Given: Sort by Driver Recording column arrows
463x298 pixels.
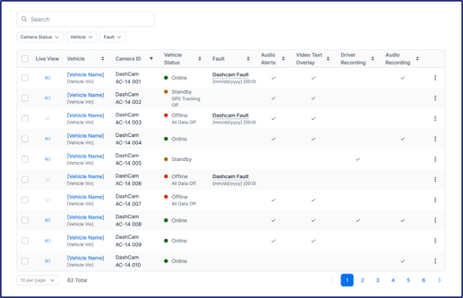Looking at the screenshot, I should click(373, 59).
